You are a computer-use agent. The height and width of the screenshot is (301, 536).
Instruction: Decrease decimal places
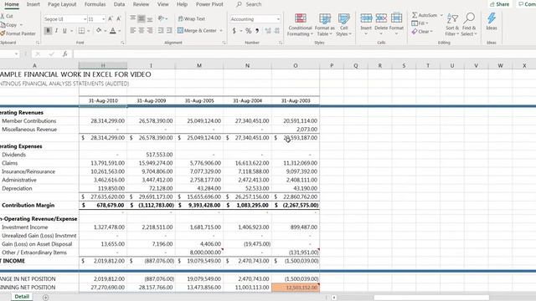click(277, 31)
